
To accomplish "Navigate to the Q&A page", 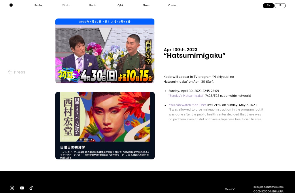I will (120, 5).
